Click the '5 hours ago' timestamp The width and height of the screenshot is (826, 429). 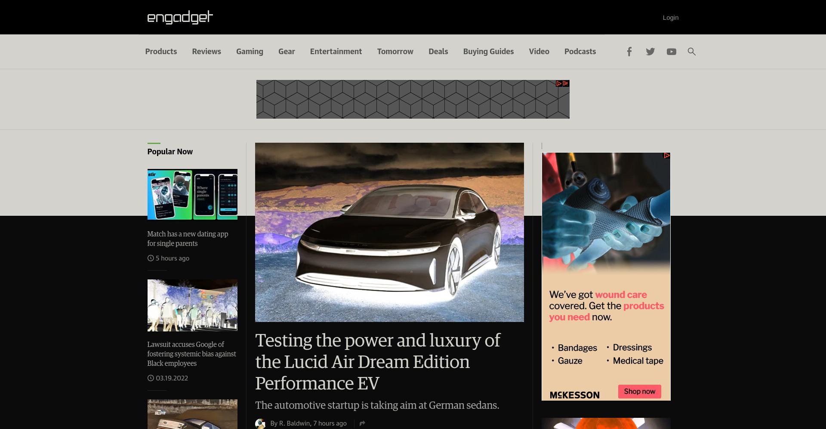(x=172, y=258)
